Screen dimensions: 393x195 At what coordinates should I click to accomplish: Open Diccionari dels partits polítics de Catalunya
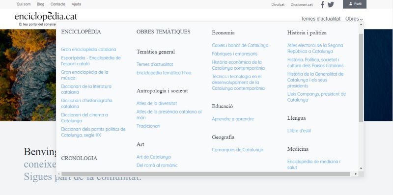coord(93,132)
